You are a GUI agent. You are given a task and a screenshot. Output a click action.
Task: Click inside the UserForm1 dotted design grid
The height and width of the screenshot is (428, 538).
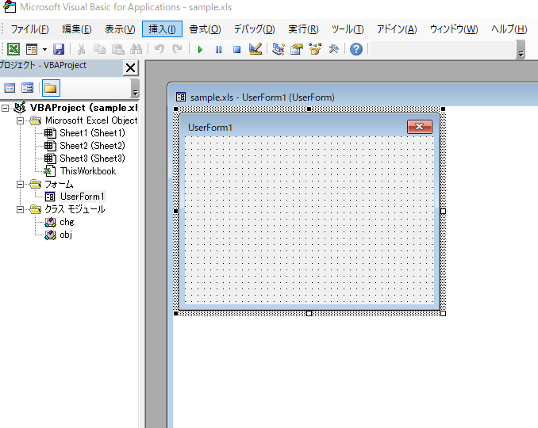[x=309, y=220]
